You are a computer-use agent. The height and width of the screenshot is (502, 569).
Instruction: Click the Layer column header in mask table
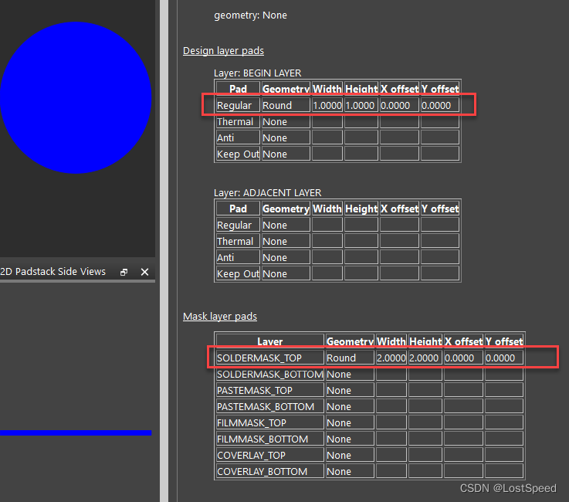click(x=269, y=341)
